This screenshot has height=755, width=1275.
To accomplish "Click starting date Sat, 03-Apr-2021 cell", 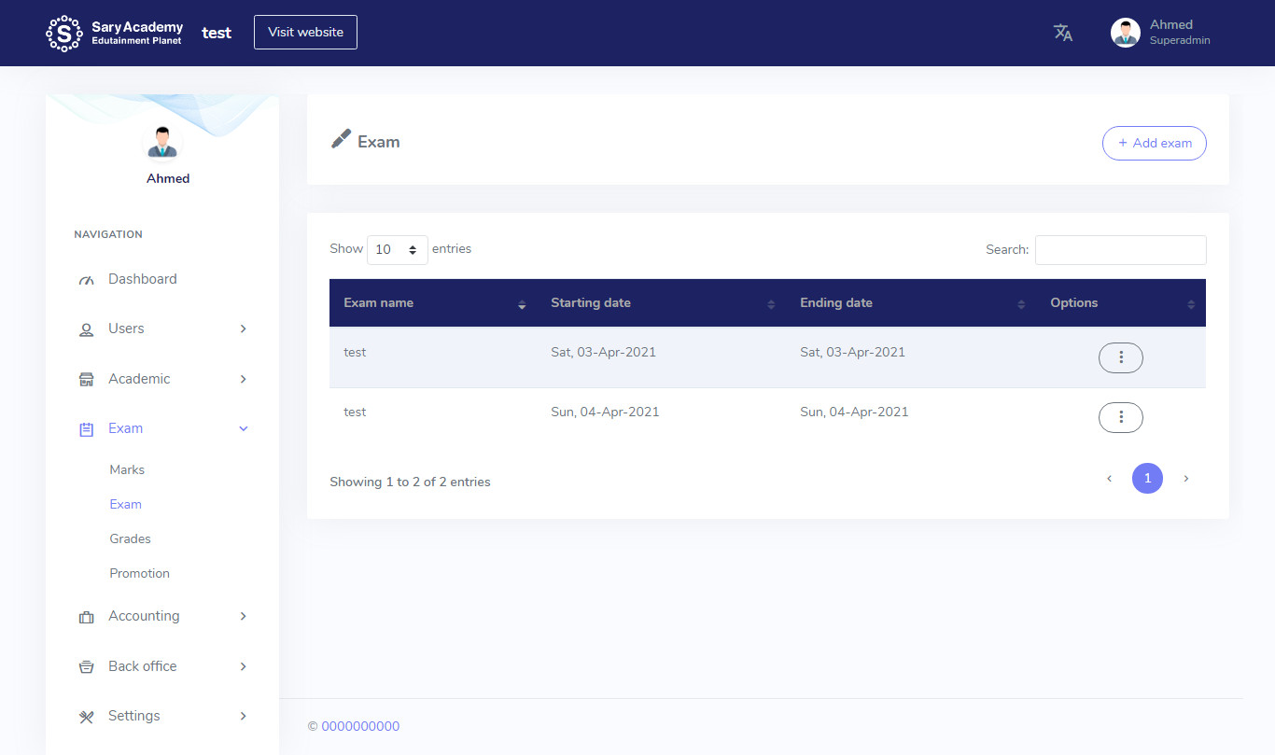I will point(604,352).
